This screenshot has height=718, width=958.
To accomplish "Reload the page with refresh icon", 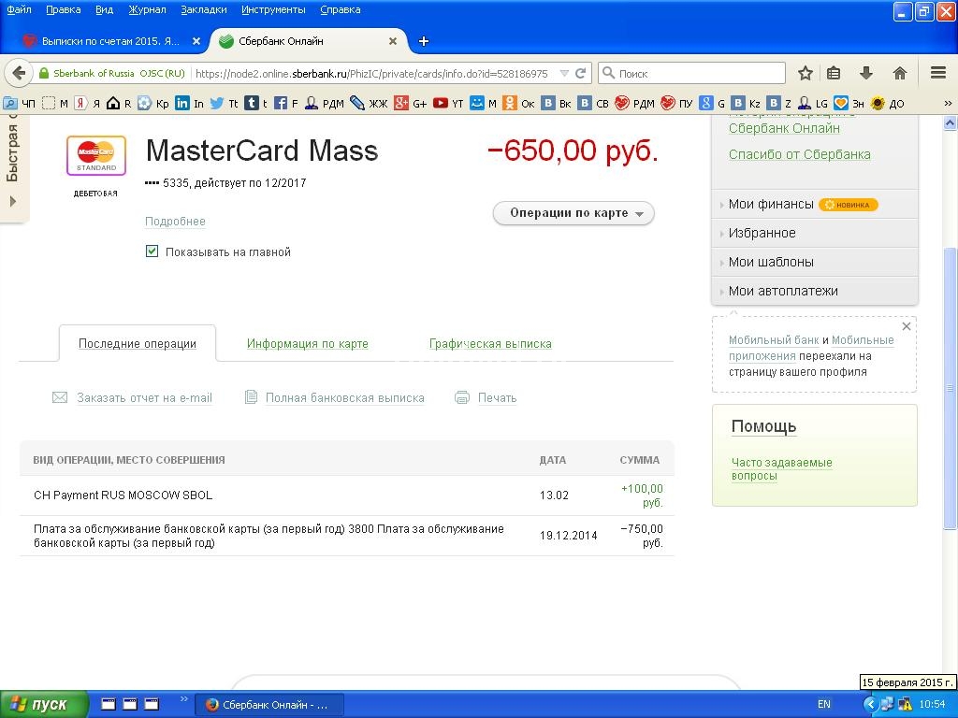I will [580, 73].
